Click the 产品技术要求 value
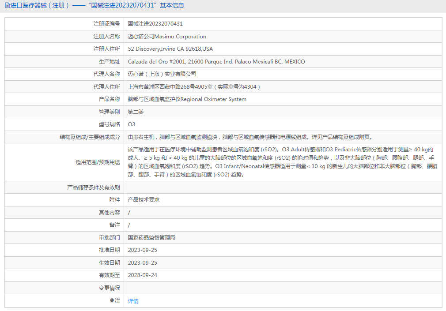This screenshot has height=311, width=446. (x=144, y=200)
